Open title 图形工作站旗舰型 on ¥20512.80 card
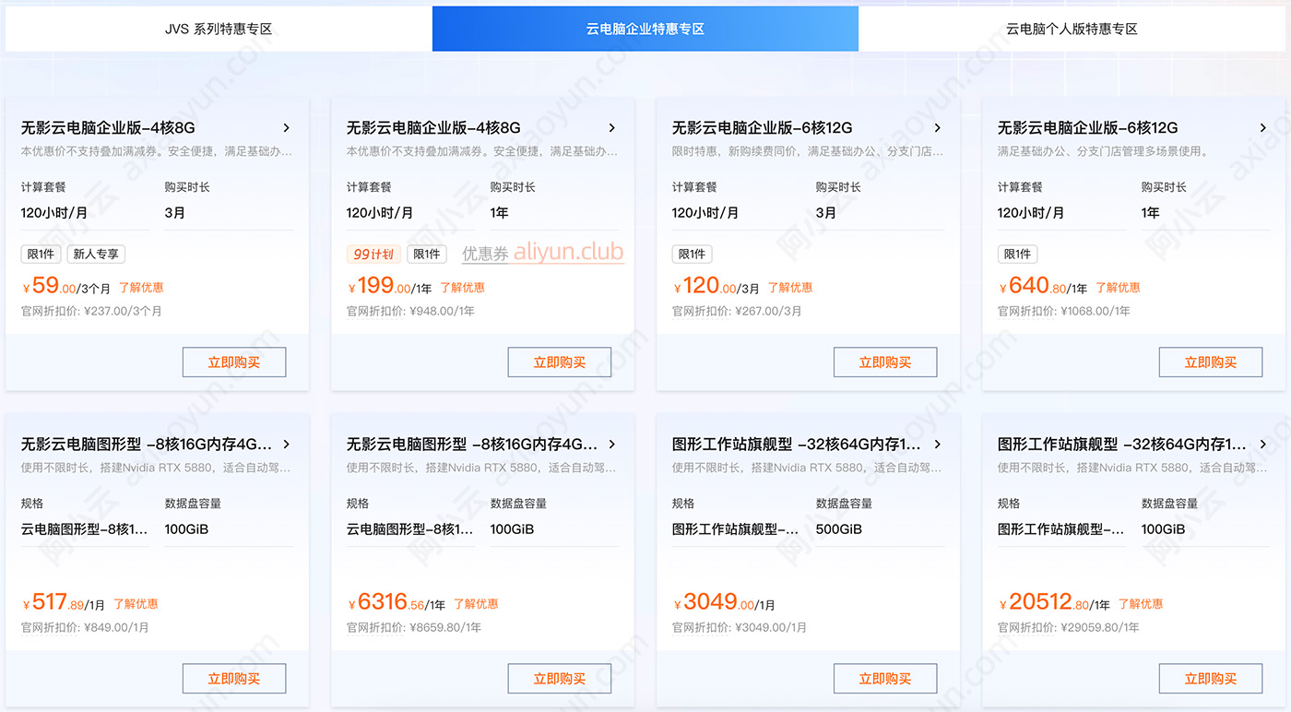The width and height of the screenshot is (1291, 712). tap(1122, 445)
